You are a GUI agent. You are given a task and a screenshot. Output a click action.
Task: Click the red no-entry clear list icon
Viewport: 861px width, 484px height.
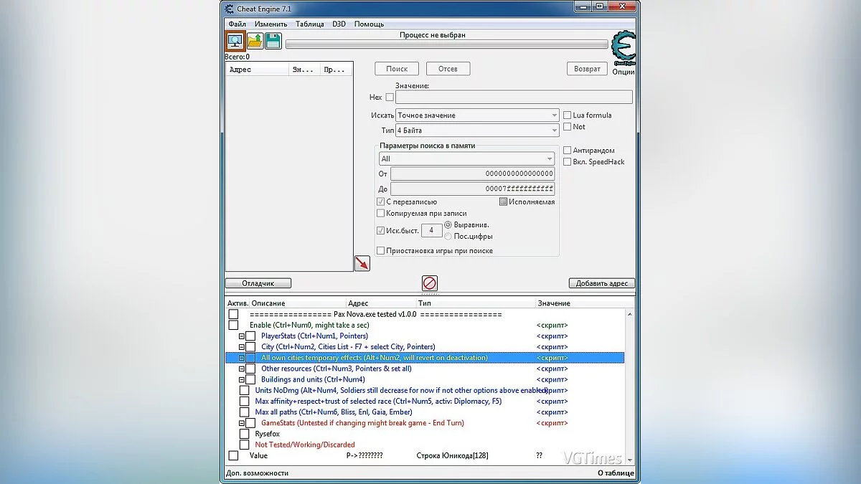point(430,283)
